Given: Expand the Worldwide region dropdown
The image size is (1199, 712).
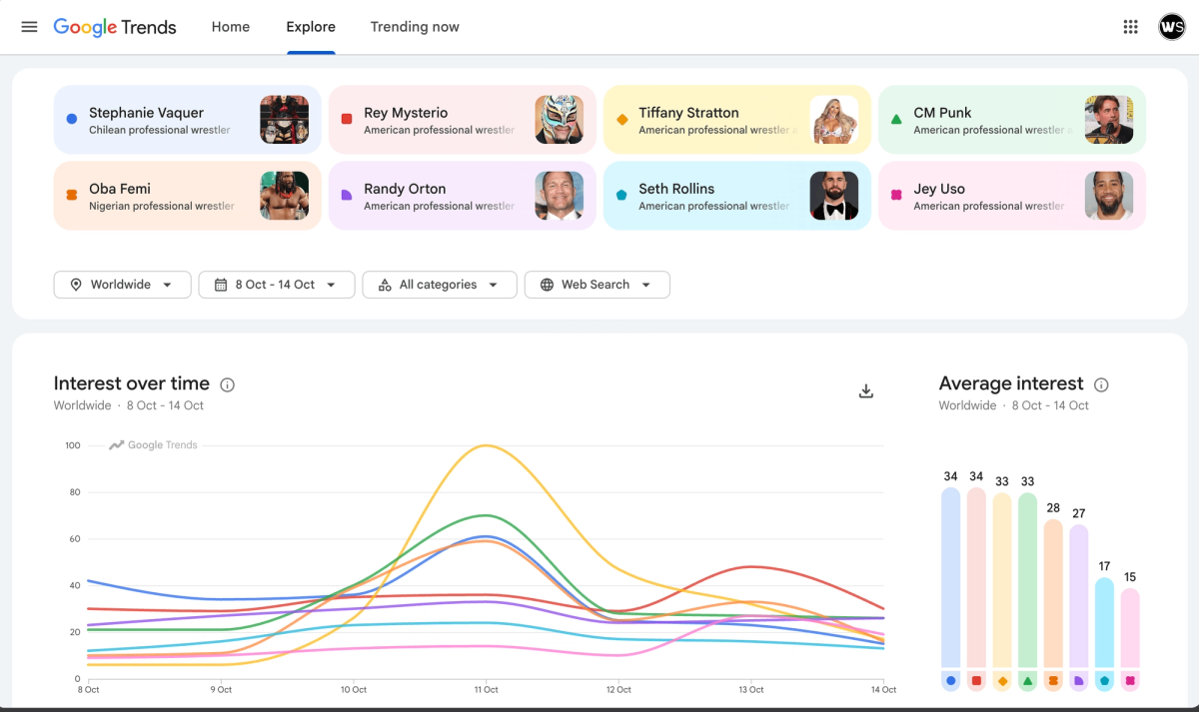Looking at the screenshot, I should click(x=124, y=285).
